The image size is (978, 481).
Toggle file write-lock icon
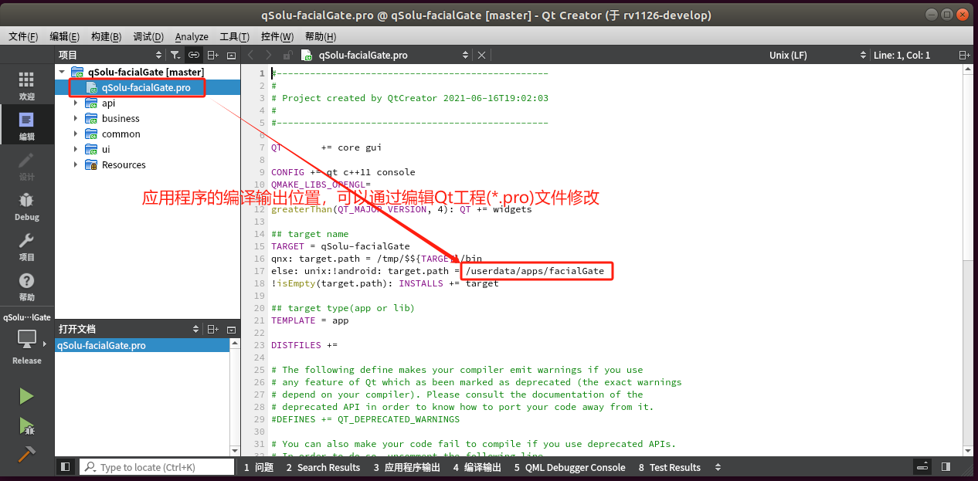287,55
